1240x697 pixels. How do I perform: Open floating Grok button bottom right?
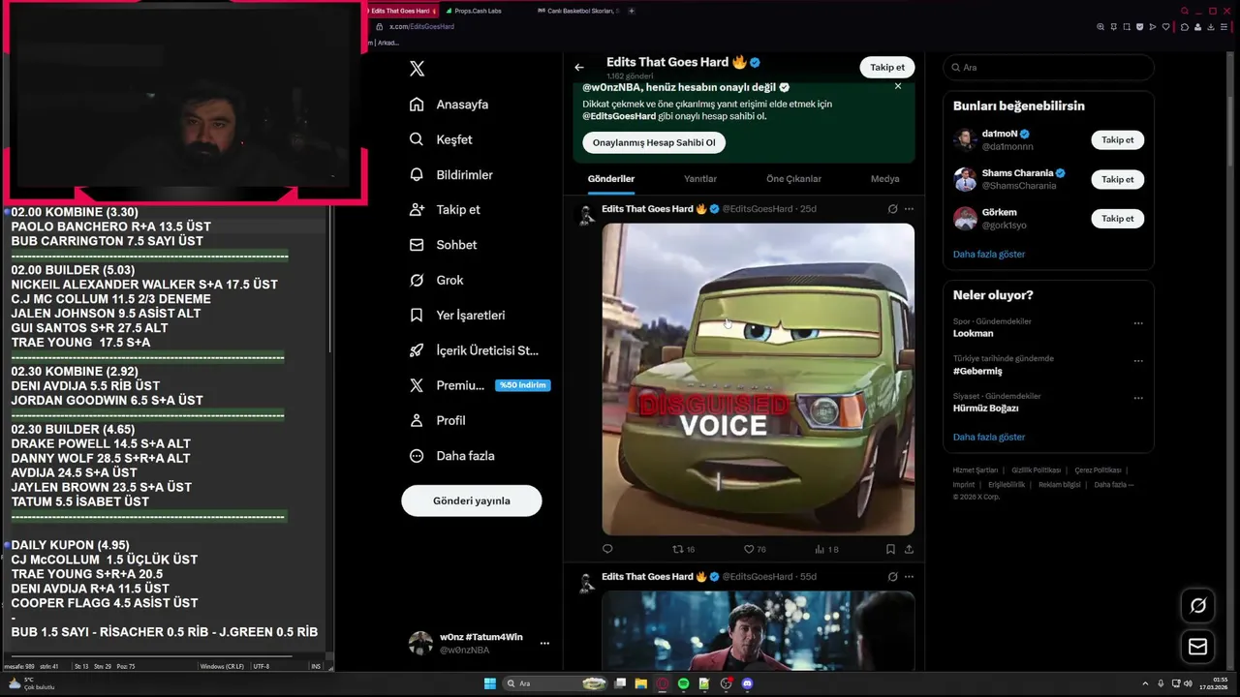pos(1198,606)
